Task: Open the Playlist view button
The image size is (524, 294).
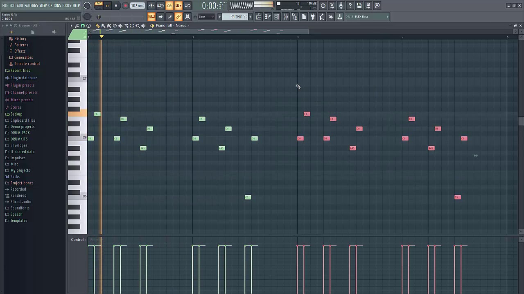Action: pos(259,17)
